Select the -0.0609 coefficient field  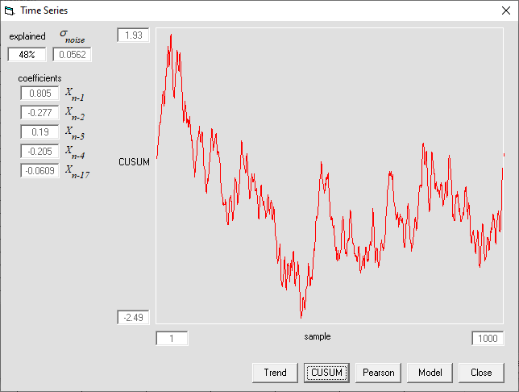[40, 171]
